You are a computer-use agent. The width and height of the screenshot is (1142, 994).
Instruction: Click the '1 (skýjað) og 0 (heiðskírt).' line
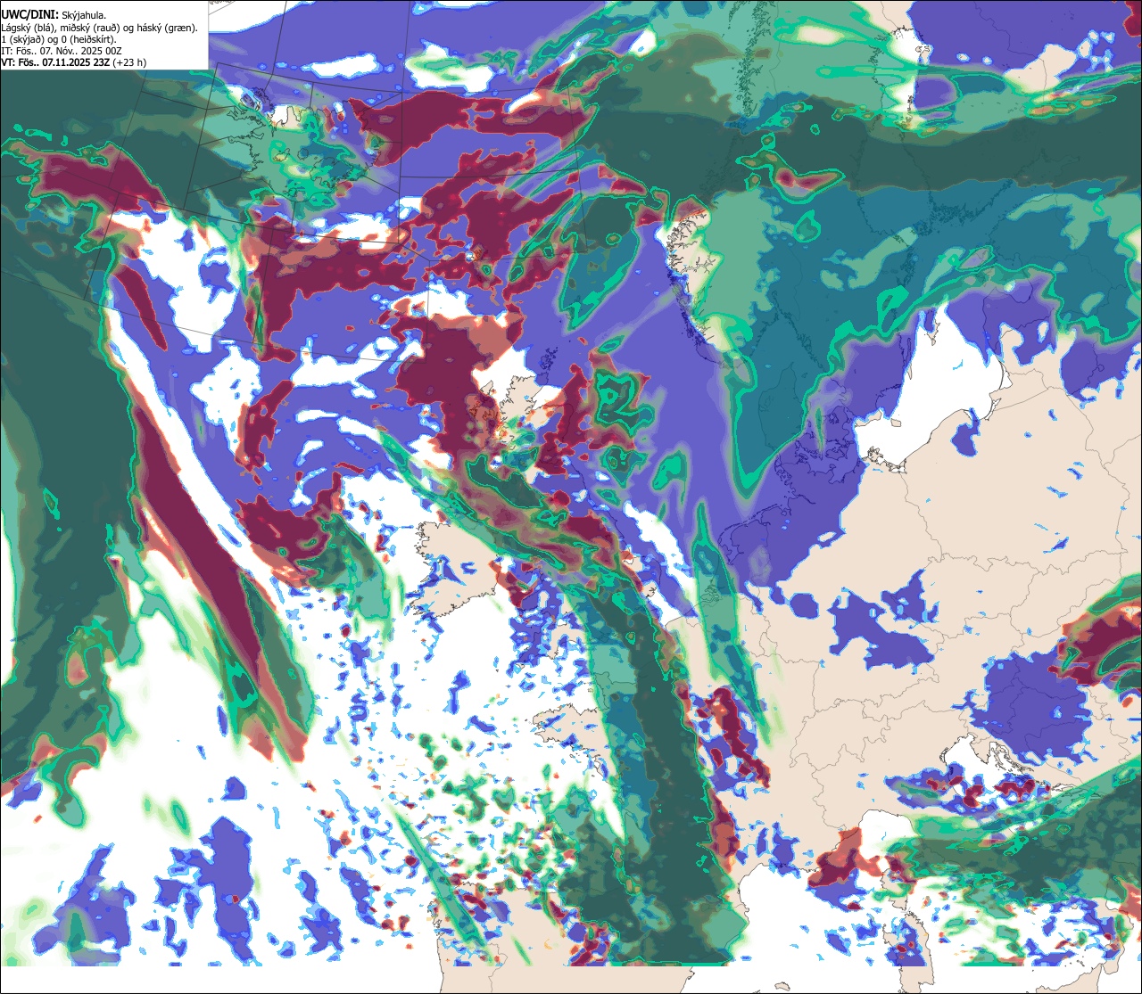tap(59, 40)
